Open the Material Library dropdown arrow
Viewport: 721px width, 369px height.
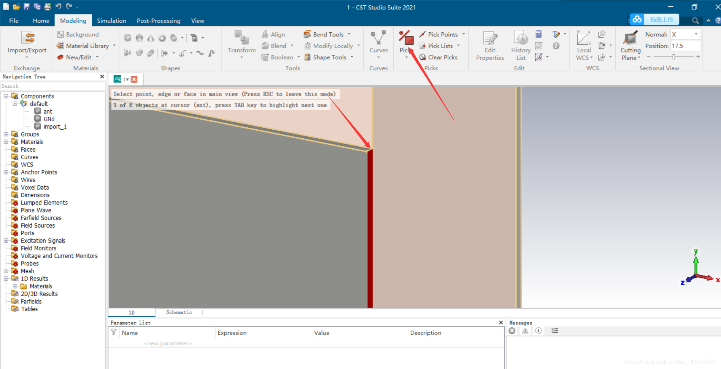114,46
